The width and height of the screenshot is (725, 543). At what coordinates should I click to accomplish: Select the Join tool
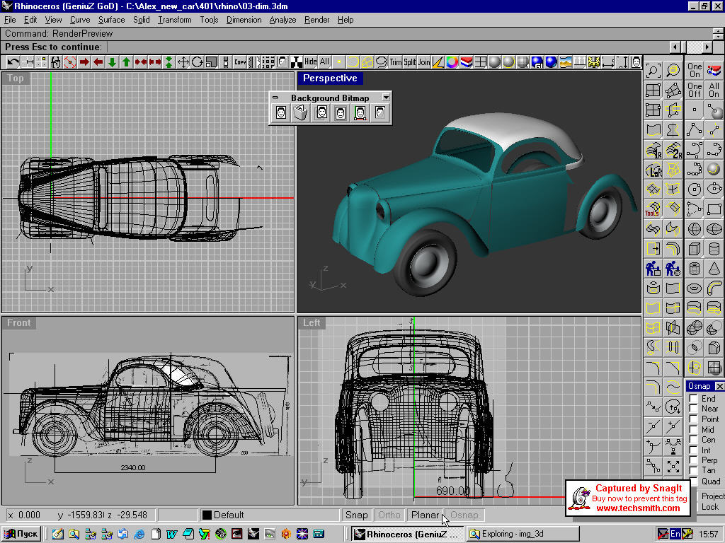(x=424, y=62)
